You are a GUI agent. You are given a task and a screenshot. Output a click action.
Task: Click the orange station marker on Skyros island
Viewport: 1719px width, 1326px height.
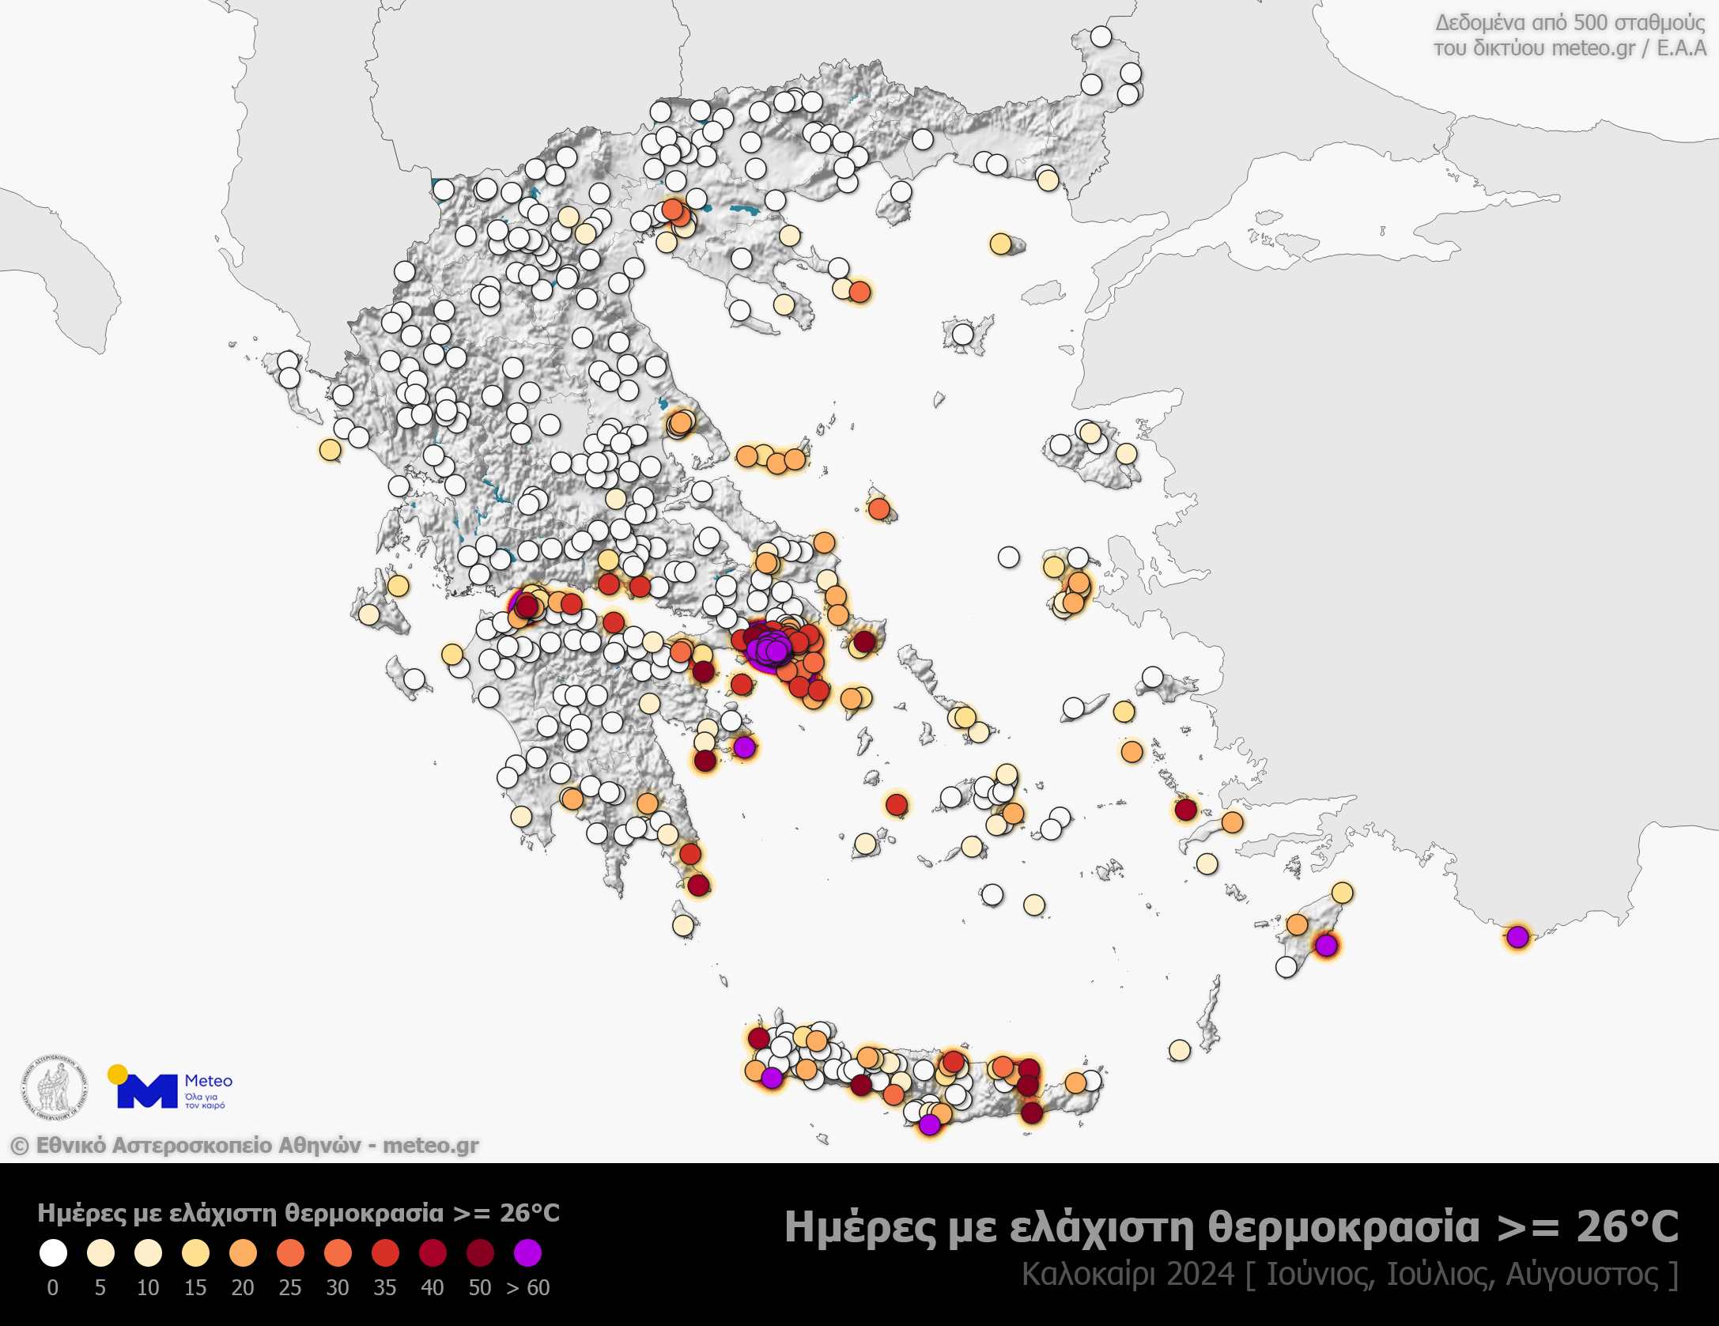(878, 508)
